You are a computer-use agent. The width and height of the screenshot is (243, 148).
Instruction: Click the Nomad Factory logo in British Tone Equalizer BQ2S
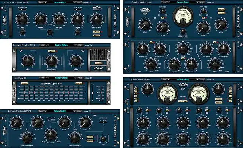97,8
